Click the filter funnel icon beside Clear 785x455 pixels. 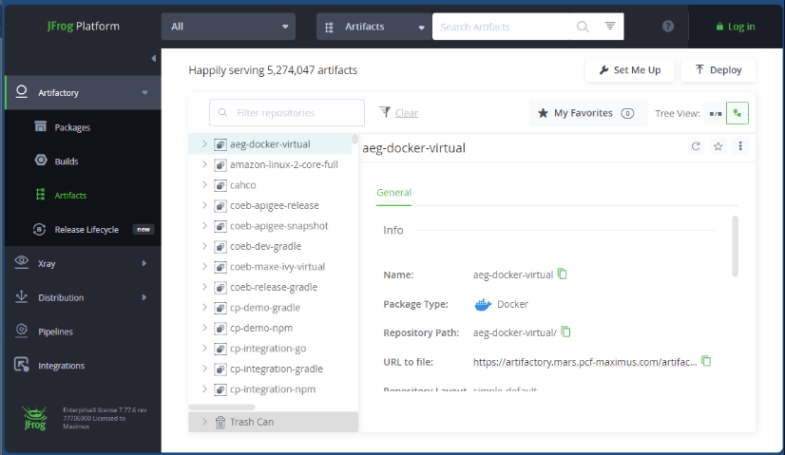[385, 112]
